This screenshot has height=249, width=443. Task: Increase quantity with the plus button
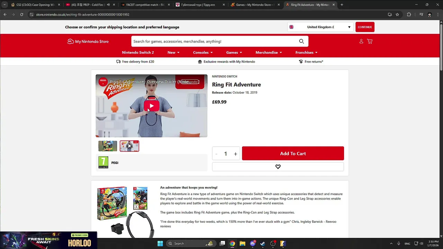[235, 154]
